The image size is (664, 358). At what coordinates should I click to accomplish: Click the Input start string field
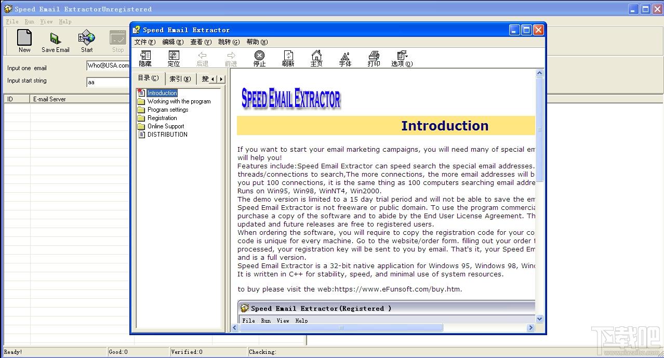108,82
